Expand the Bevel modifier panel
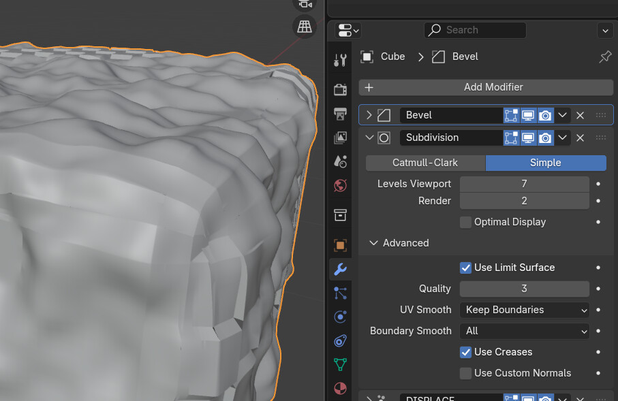The height and width of the screenshot is (401, 618). tap(369, 116)
